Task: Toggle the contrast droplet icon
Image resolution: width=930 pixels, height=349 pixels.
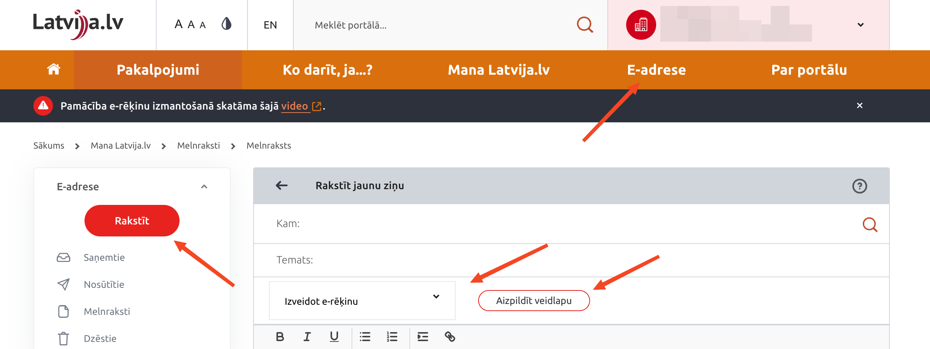Action: [x=226, y=24]
